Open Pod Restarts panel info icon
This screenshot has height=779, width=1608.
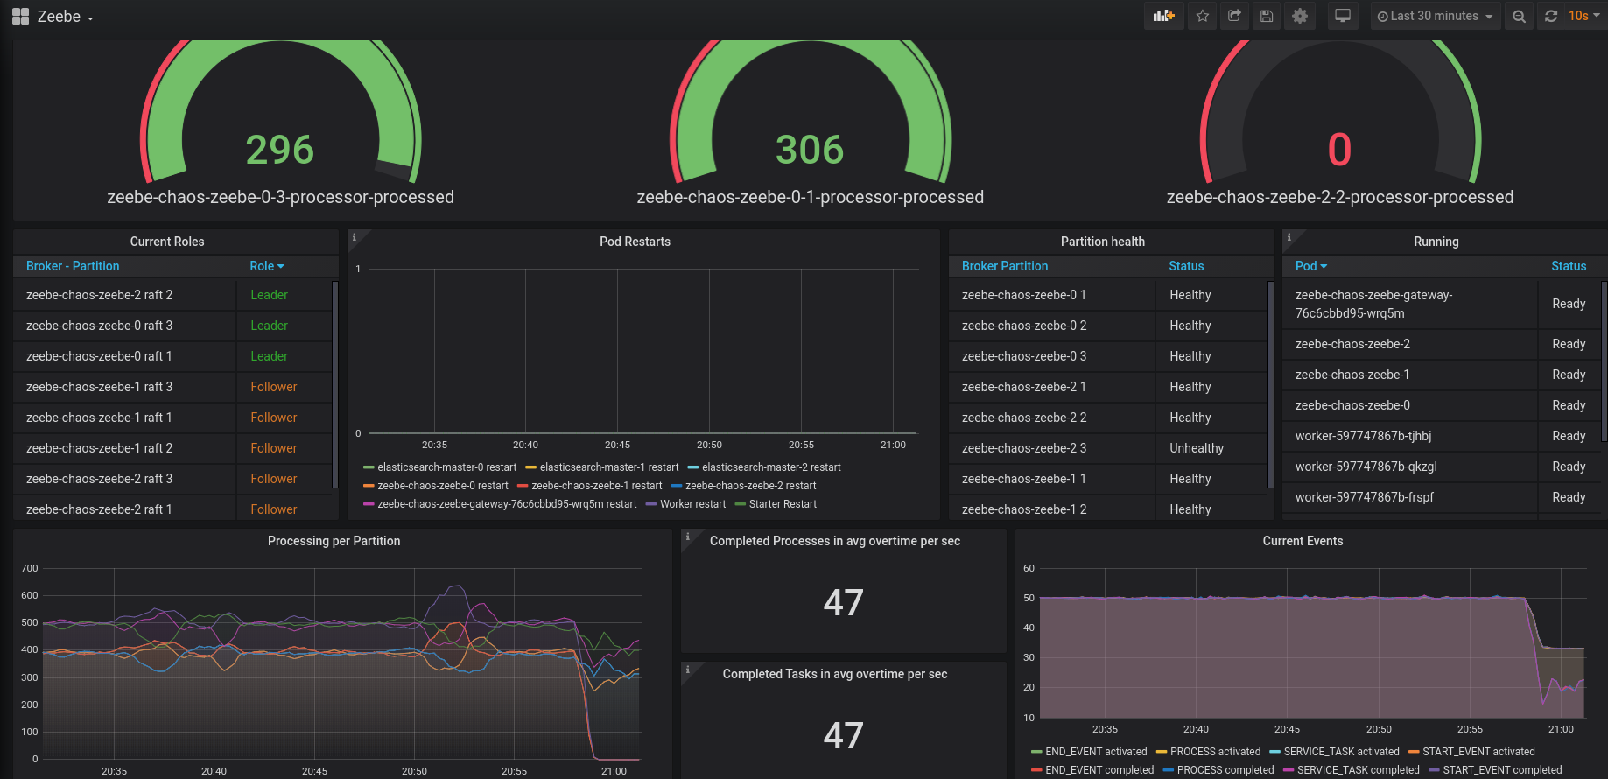tap(355, 236)
